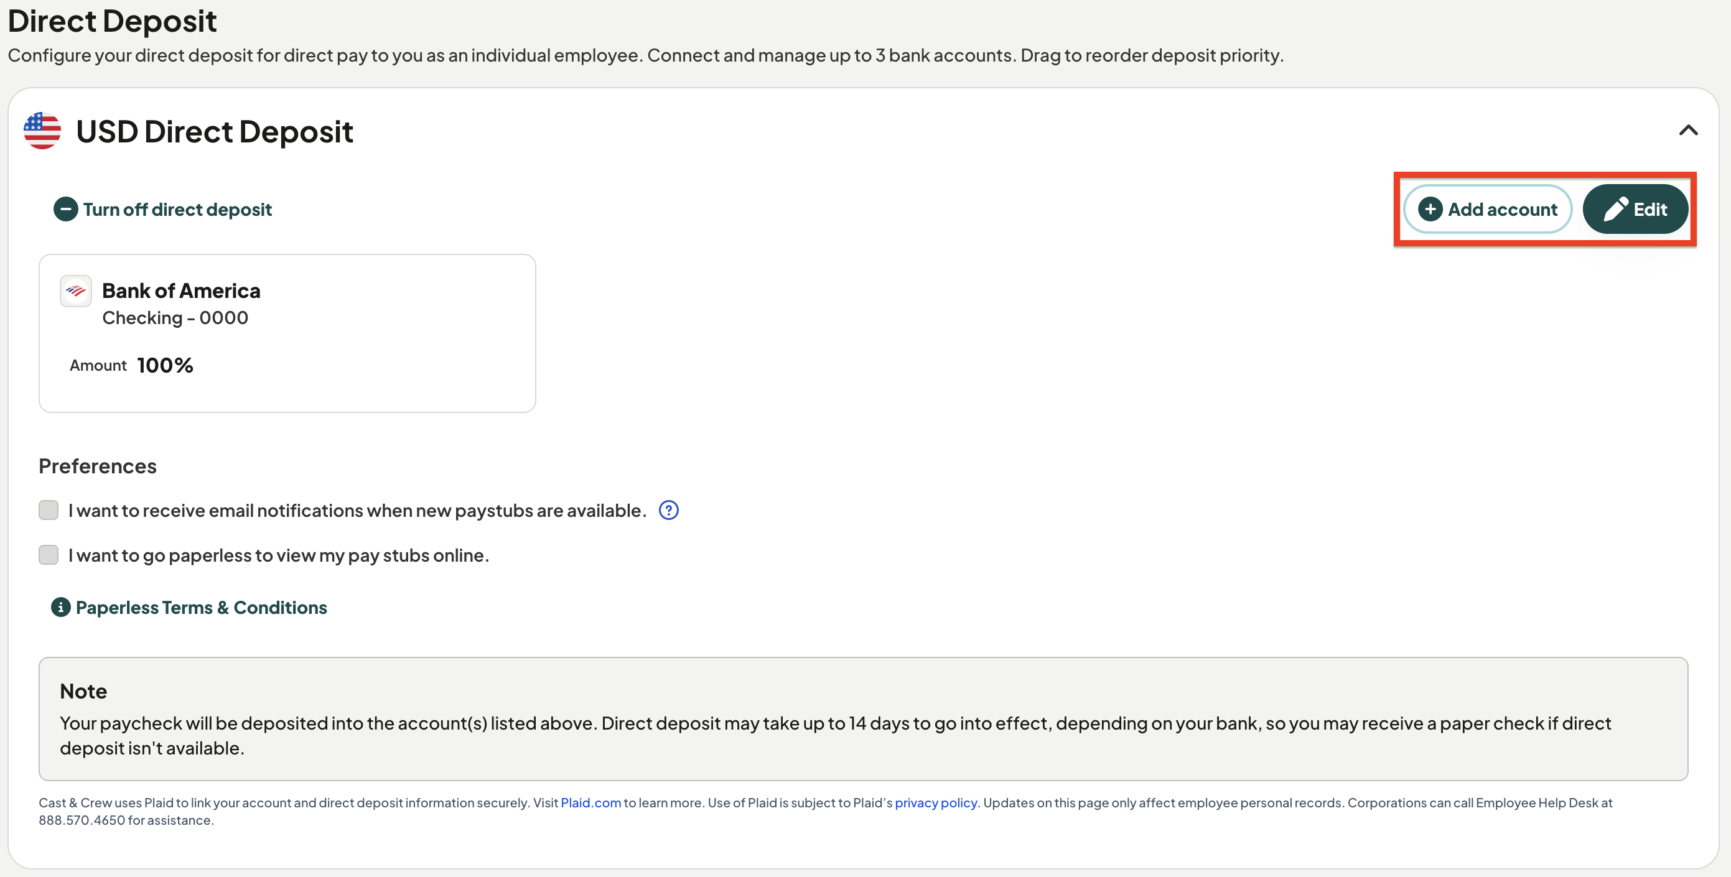Click the minus icon beside Turn off direct deposit

pyautogui.click(x=65, y=210)
